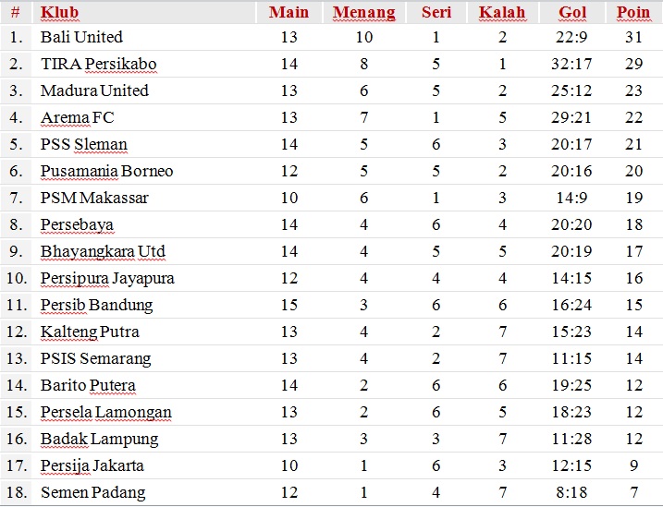Image resolution: width=663 pixels, height=507 pixels.
Task: Click on Pusamania Borneo club name
Action: click(106, 171)
